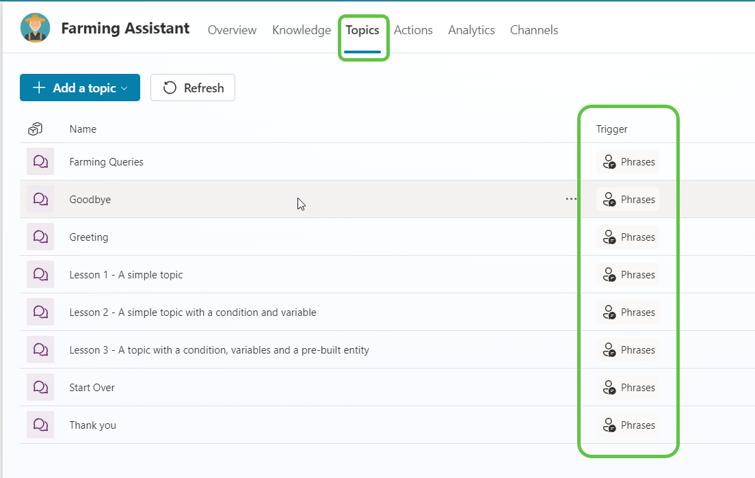
Task: Click the Phrases trigger for Lesson 3
Action: tap(628, 350)
